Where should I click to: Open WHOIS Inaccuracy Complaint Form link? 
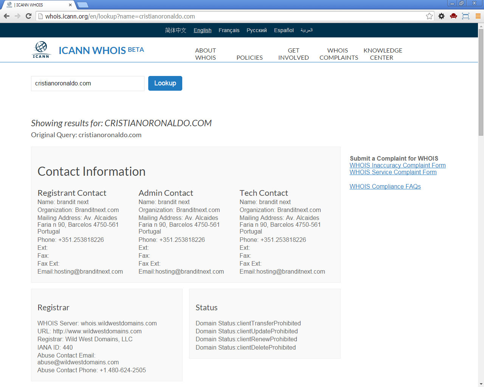click(397, 165)
